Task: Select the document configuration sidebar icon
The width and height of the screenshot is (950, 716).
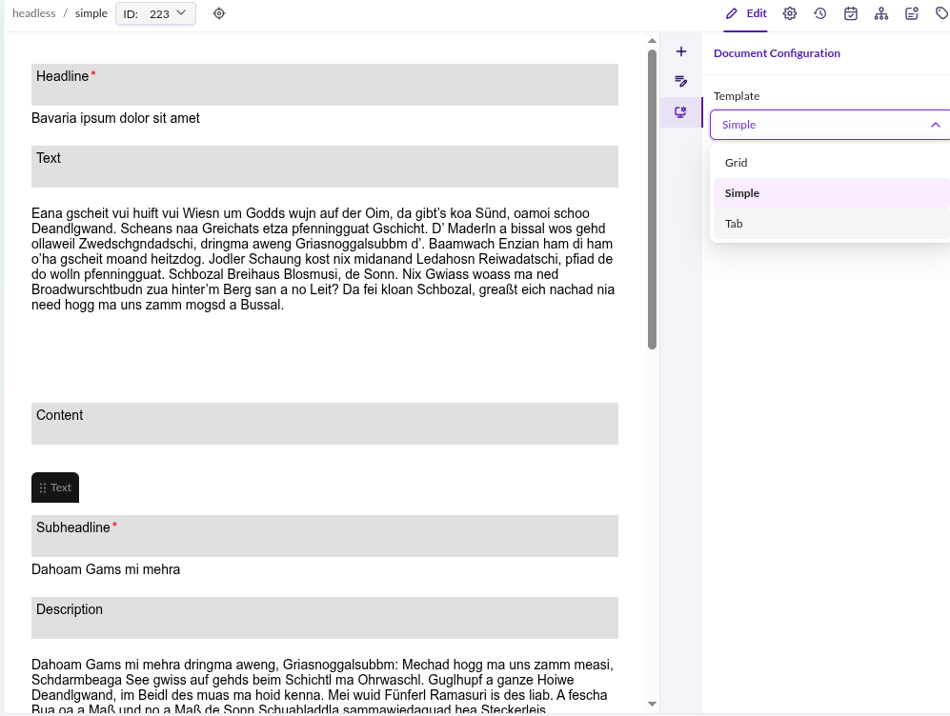Action: (681, 112)
